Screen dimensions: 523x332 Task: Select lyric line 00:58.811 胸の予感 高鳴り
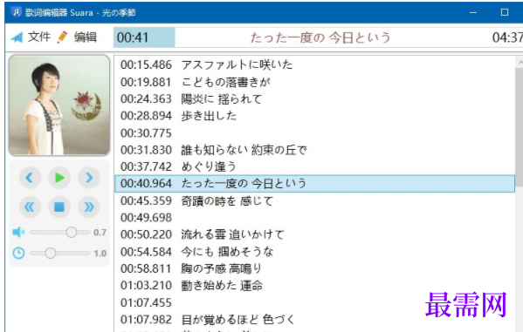(314, 268)
